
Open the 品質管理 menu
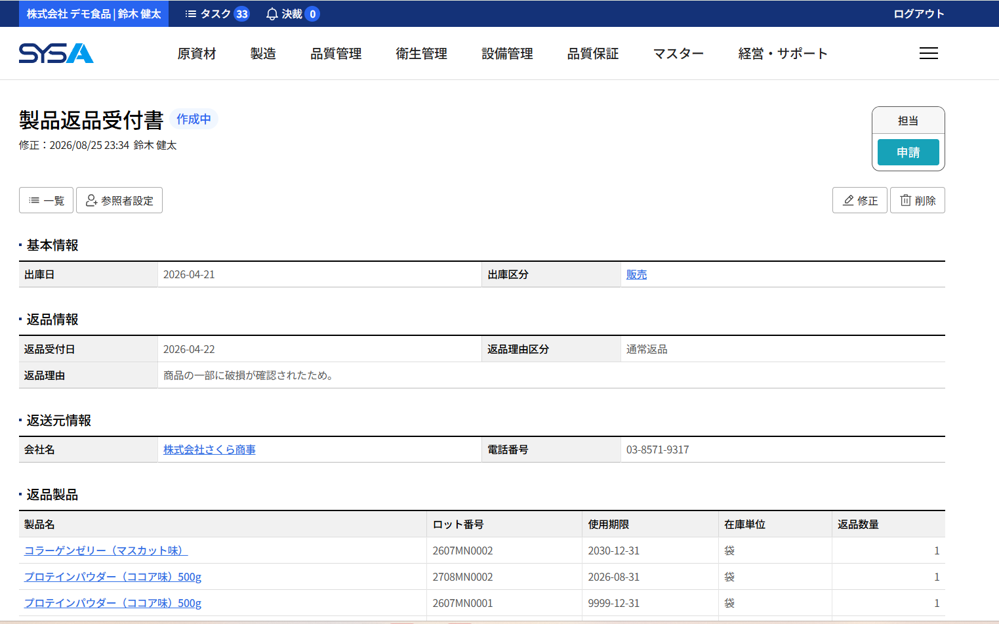[336, 54]
